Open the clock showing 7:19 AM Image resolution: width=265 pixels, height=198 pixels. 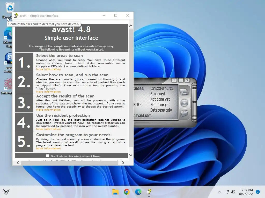246,192
